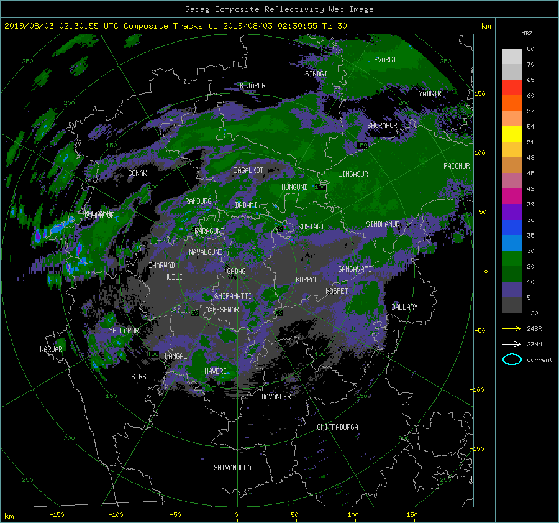Click the -150 tick on bottom km axis
559x523 pixels.
[x=57, y=515]
